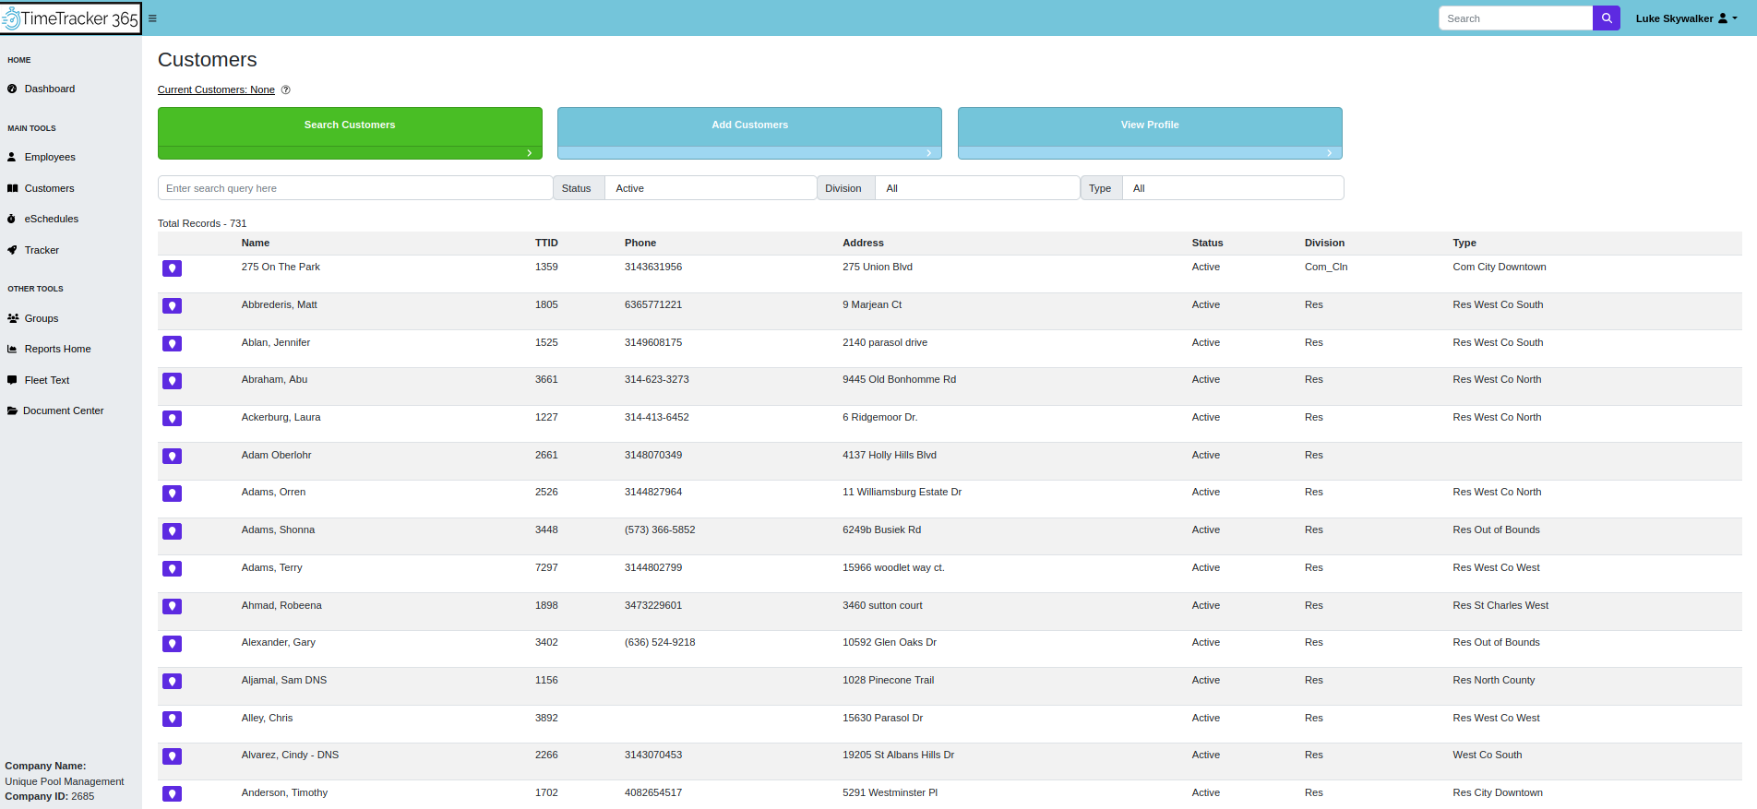This screenshot has height=809, width=1757.
Task: Click the map pin for Abraham, Abu
Action: tap(172, 381)
